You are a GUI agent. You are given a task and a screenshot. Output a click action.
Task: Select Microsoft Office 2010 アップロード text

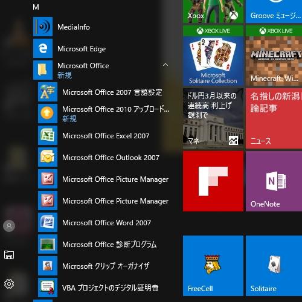pyautogui.click(x=116, y=109)
